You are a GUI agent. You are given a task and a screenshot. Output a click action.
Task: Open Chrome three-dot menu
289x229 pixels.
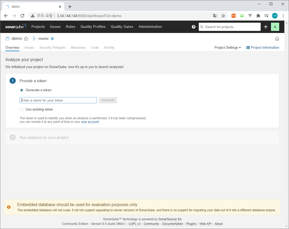(x=283, y=16)
